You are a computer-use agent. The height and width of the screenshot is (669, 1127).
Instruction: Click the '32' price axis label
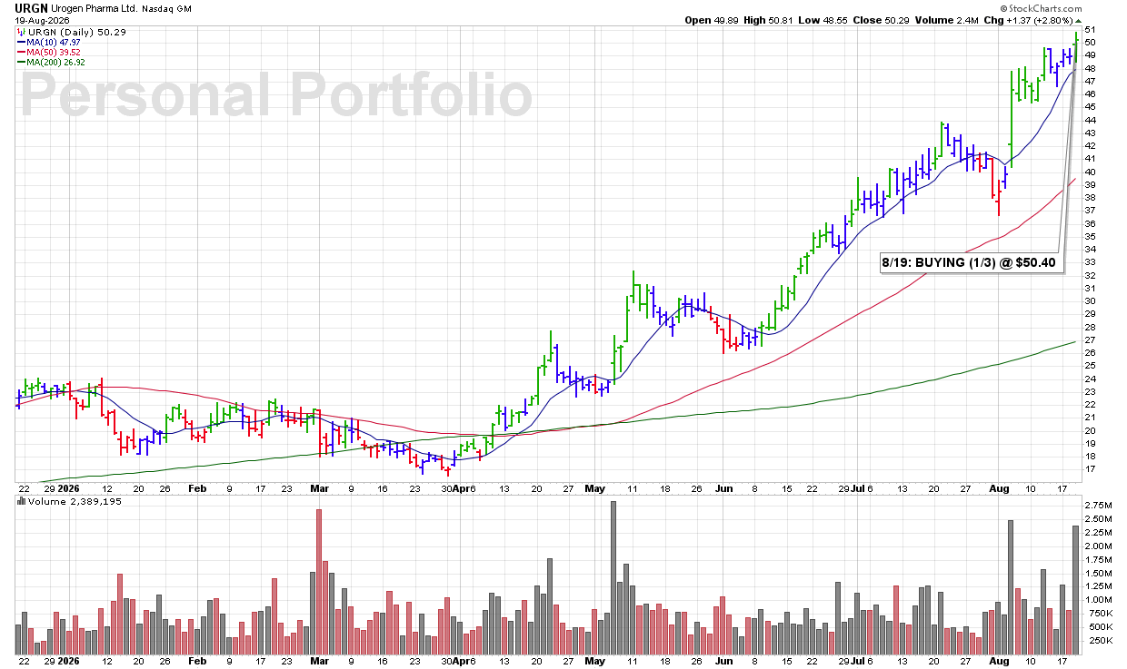point(1088,276)
